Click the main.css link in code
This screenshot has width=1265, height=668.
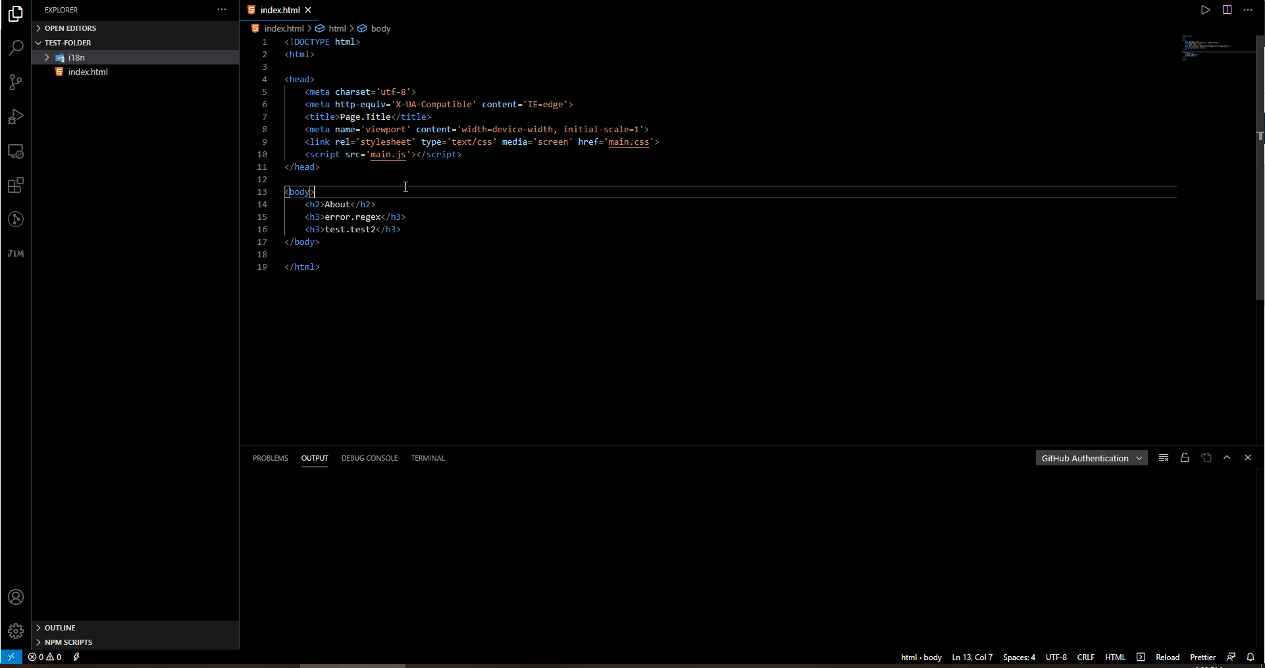click(629, 141)
